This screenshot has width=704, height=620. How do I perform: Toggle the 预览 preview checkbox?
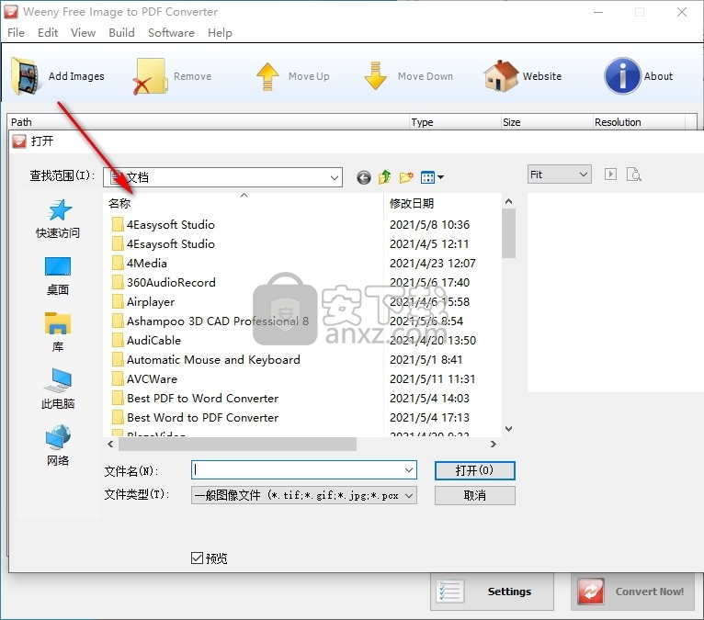(197, 558)
